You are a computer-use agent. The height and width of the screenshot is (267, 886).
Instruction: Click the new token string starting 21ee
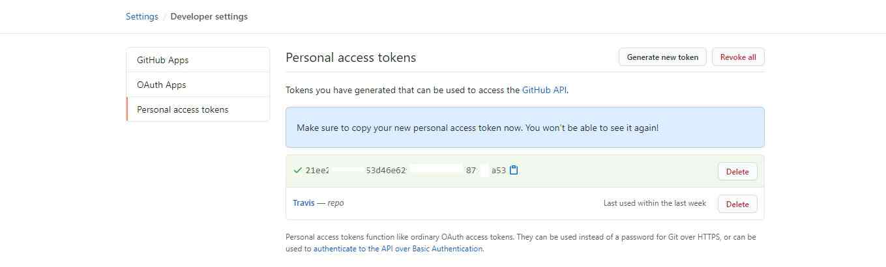tap(406, 171)
